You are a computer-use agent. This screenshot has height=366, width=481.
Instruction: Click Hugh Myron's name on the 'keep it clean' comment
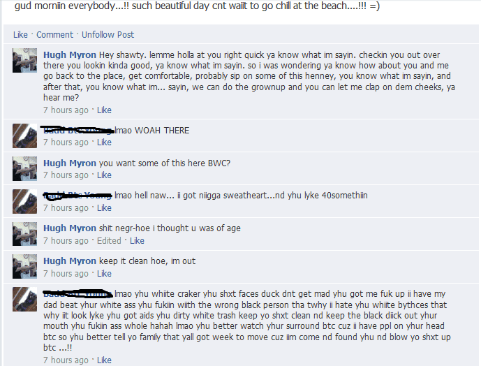(70, 261)
